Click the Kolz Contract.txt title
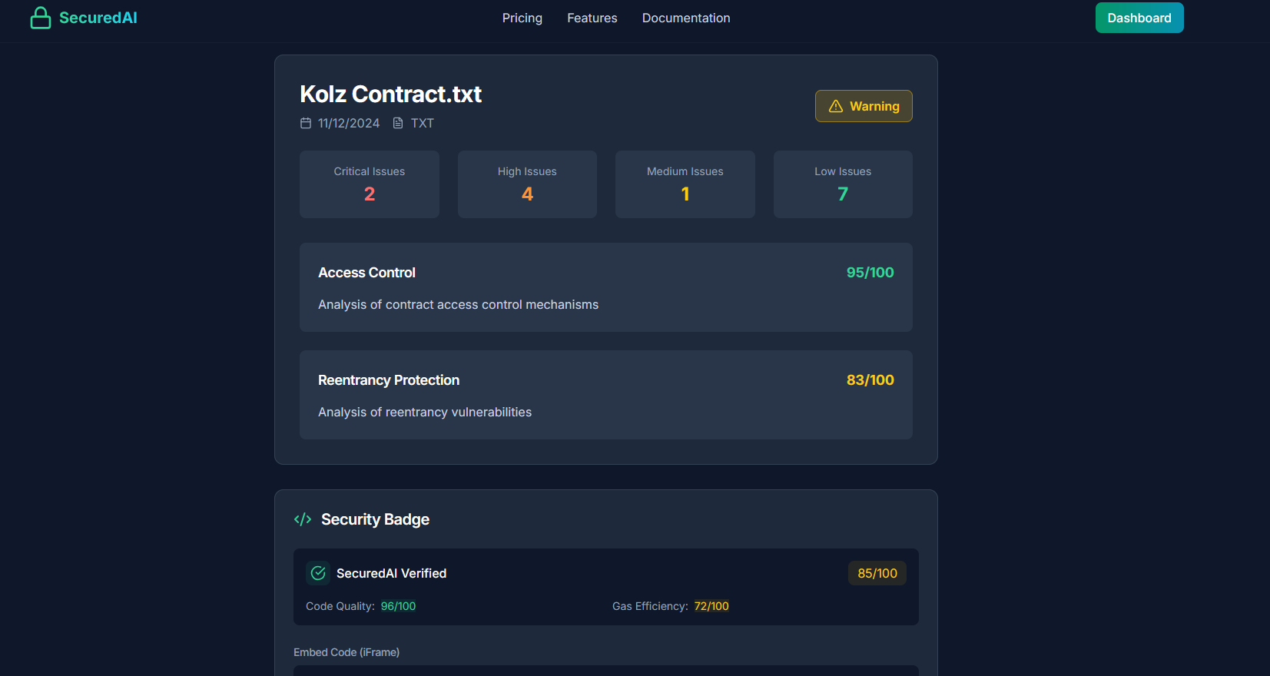The height and width of the screenshot is (676, 1270). tap(390, 94)
